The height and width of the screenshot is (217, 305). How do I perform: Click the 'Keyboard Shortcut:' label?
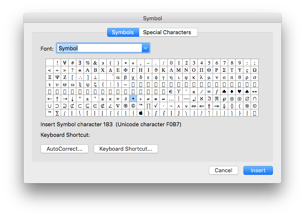click(x=65, y=135)
